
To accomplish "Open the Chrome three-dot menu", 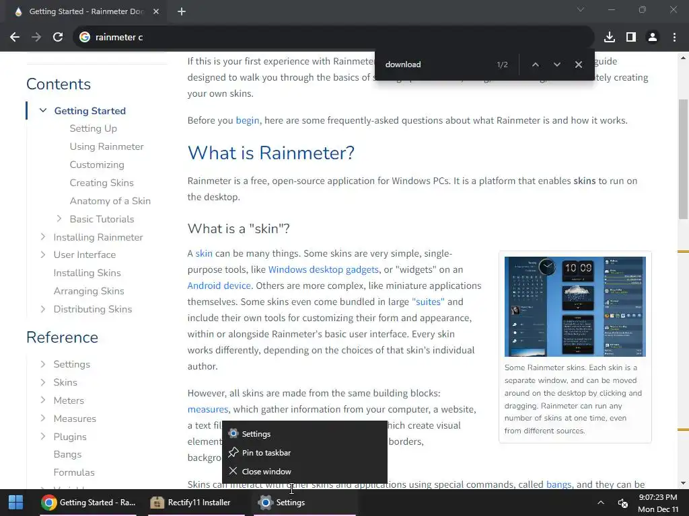I will (674, 38).
